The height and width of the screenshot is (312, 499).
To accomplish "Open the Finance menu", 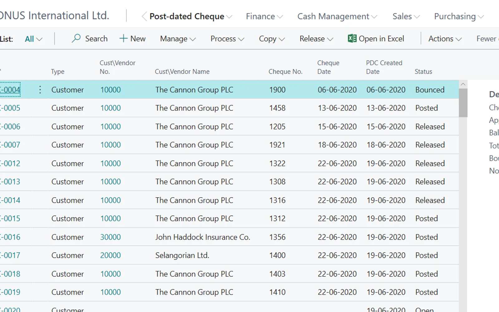I will 264,16.
